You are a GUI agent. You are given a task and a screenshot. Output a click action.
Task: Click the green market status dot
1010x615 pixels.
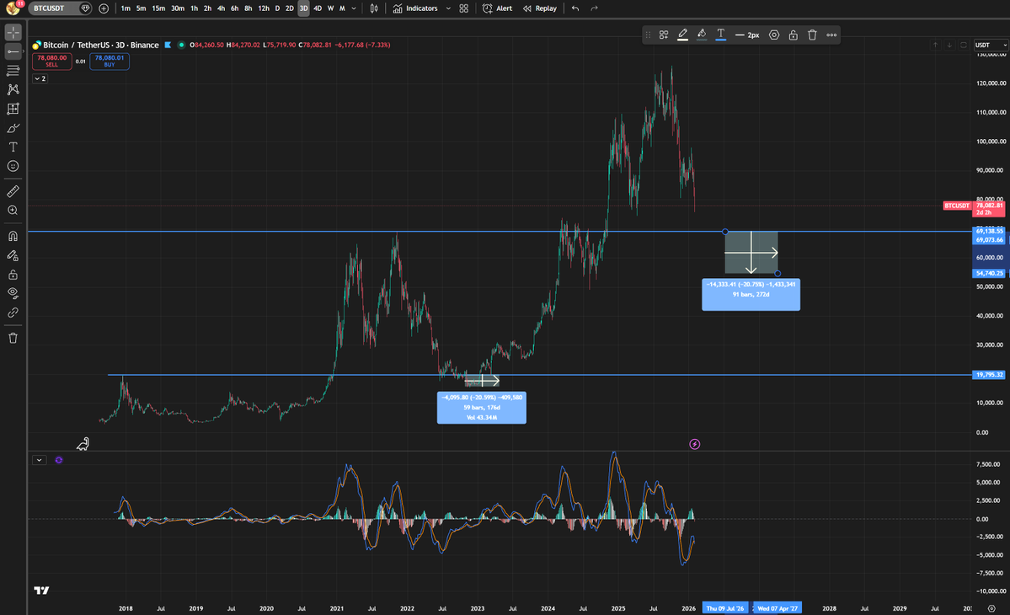pos(181,45)
